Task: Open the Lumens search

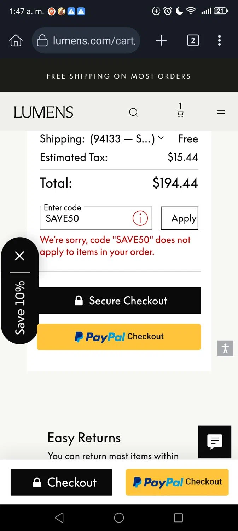Action: (134, 113)
